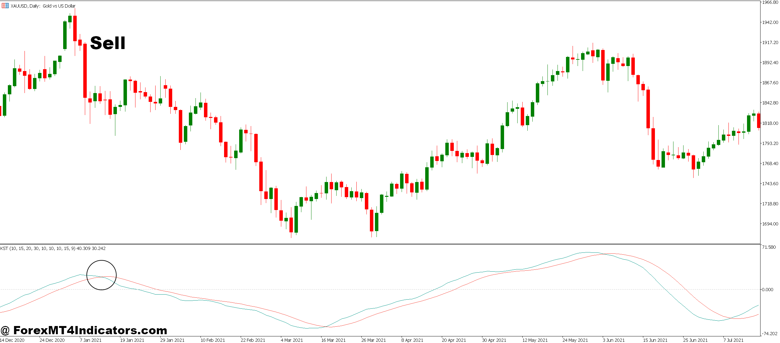Click the 26 Mar 2021 date label
This screenshot has width=780, height=343.
point(373,340)
